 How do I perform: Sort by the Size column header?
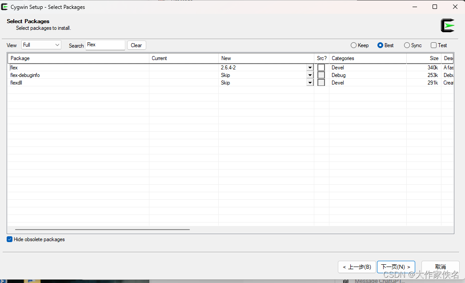(x=424, y=58)
